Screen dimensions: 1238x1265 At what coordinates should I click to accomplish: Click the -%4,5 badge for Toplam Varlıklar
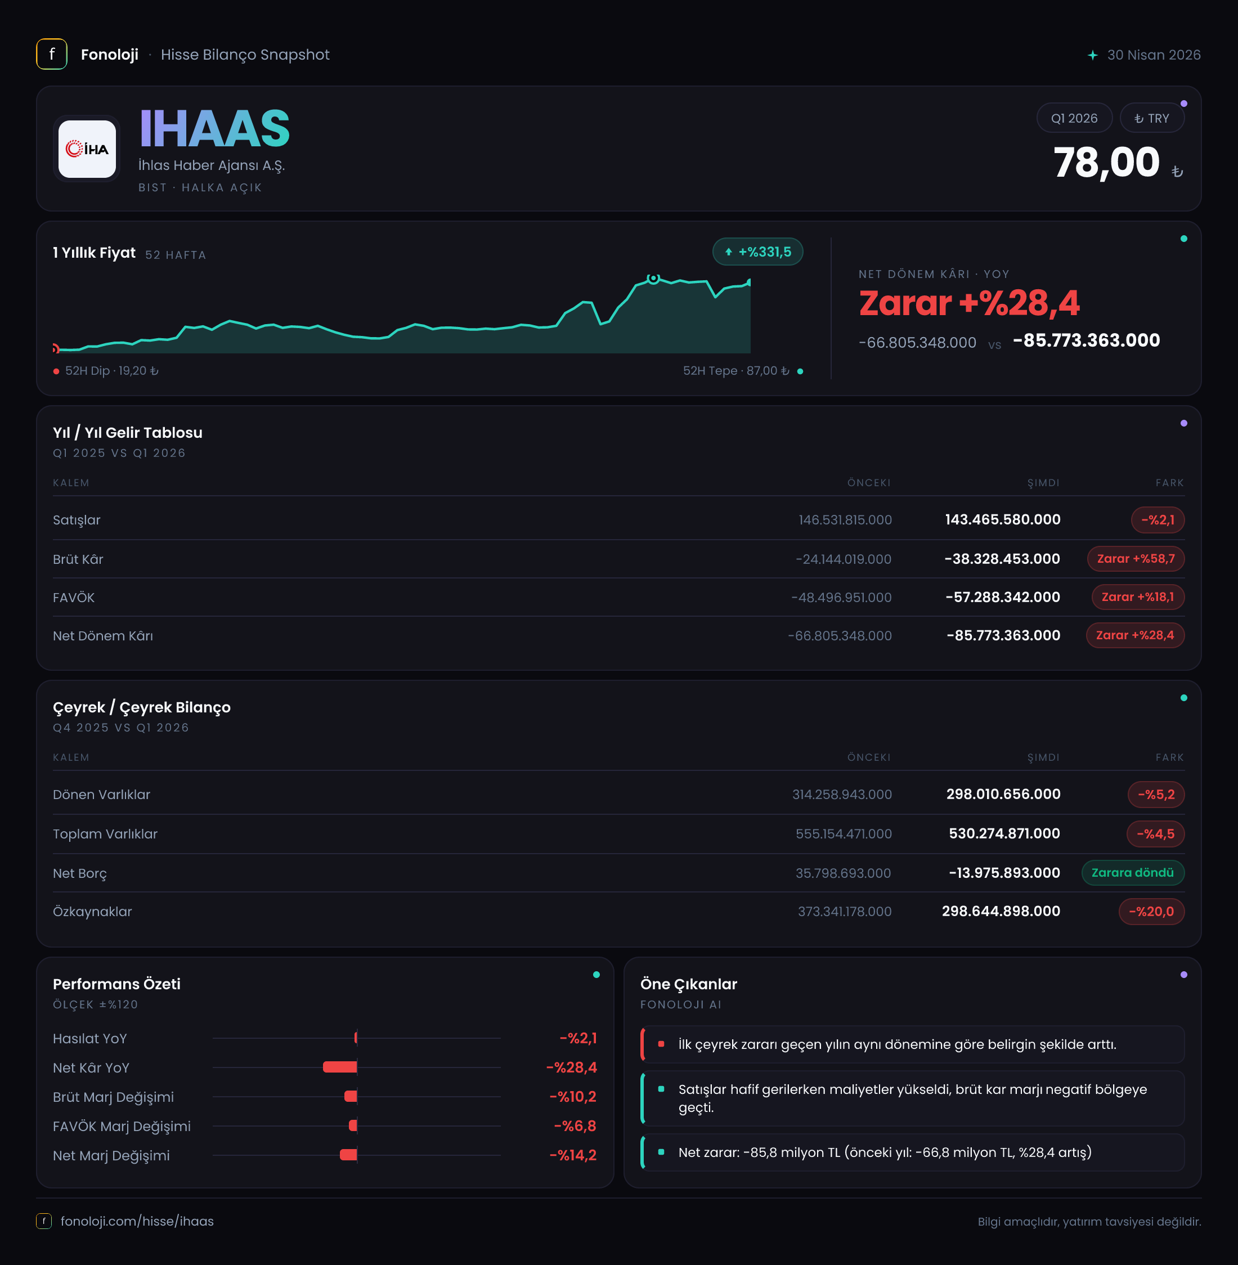click(1155, 834)
